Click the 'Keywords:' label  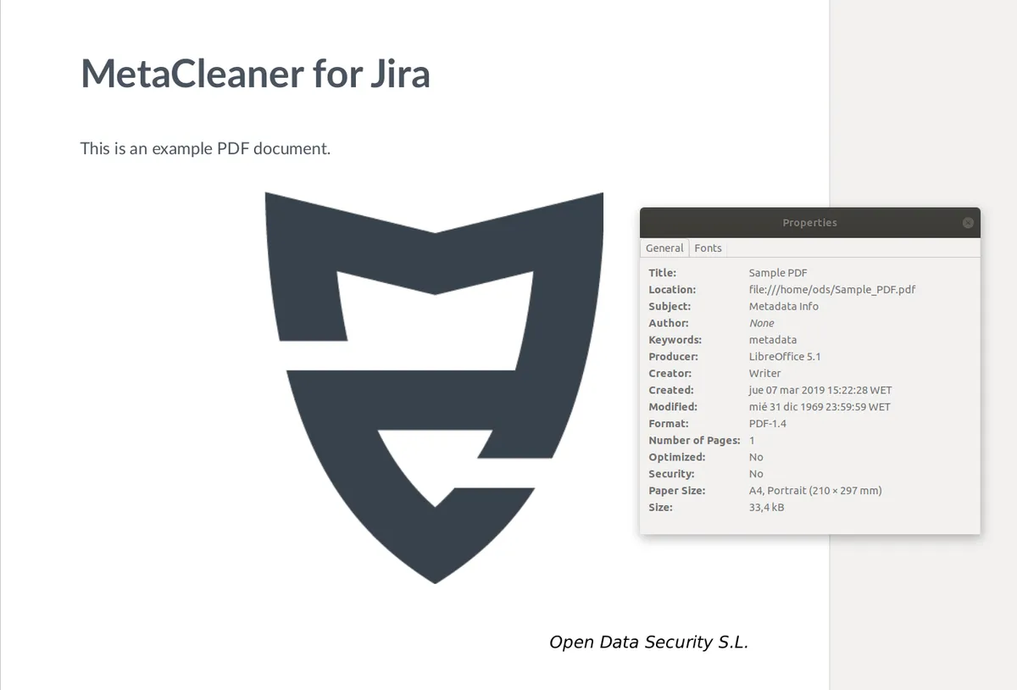click(x=675, y=340)
